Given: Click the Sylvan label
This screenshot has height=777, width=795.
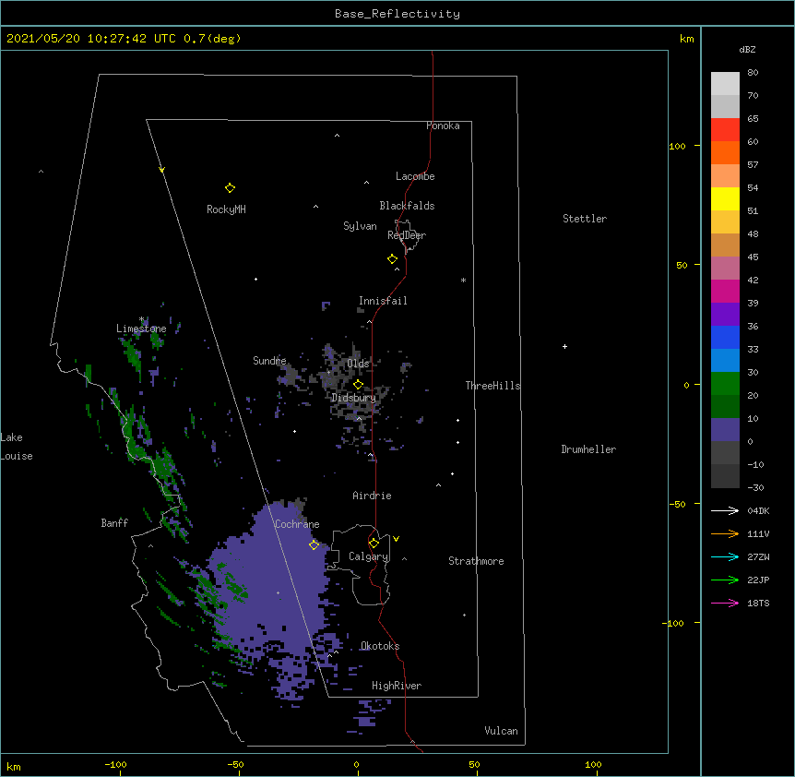Looking at the screenshot, I should click(360, 226).
